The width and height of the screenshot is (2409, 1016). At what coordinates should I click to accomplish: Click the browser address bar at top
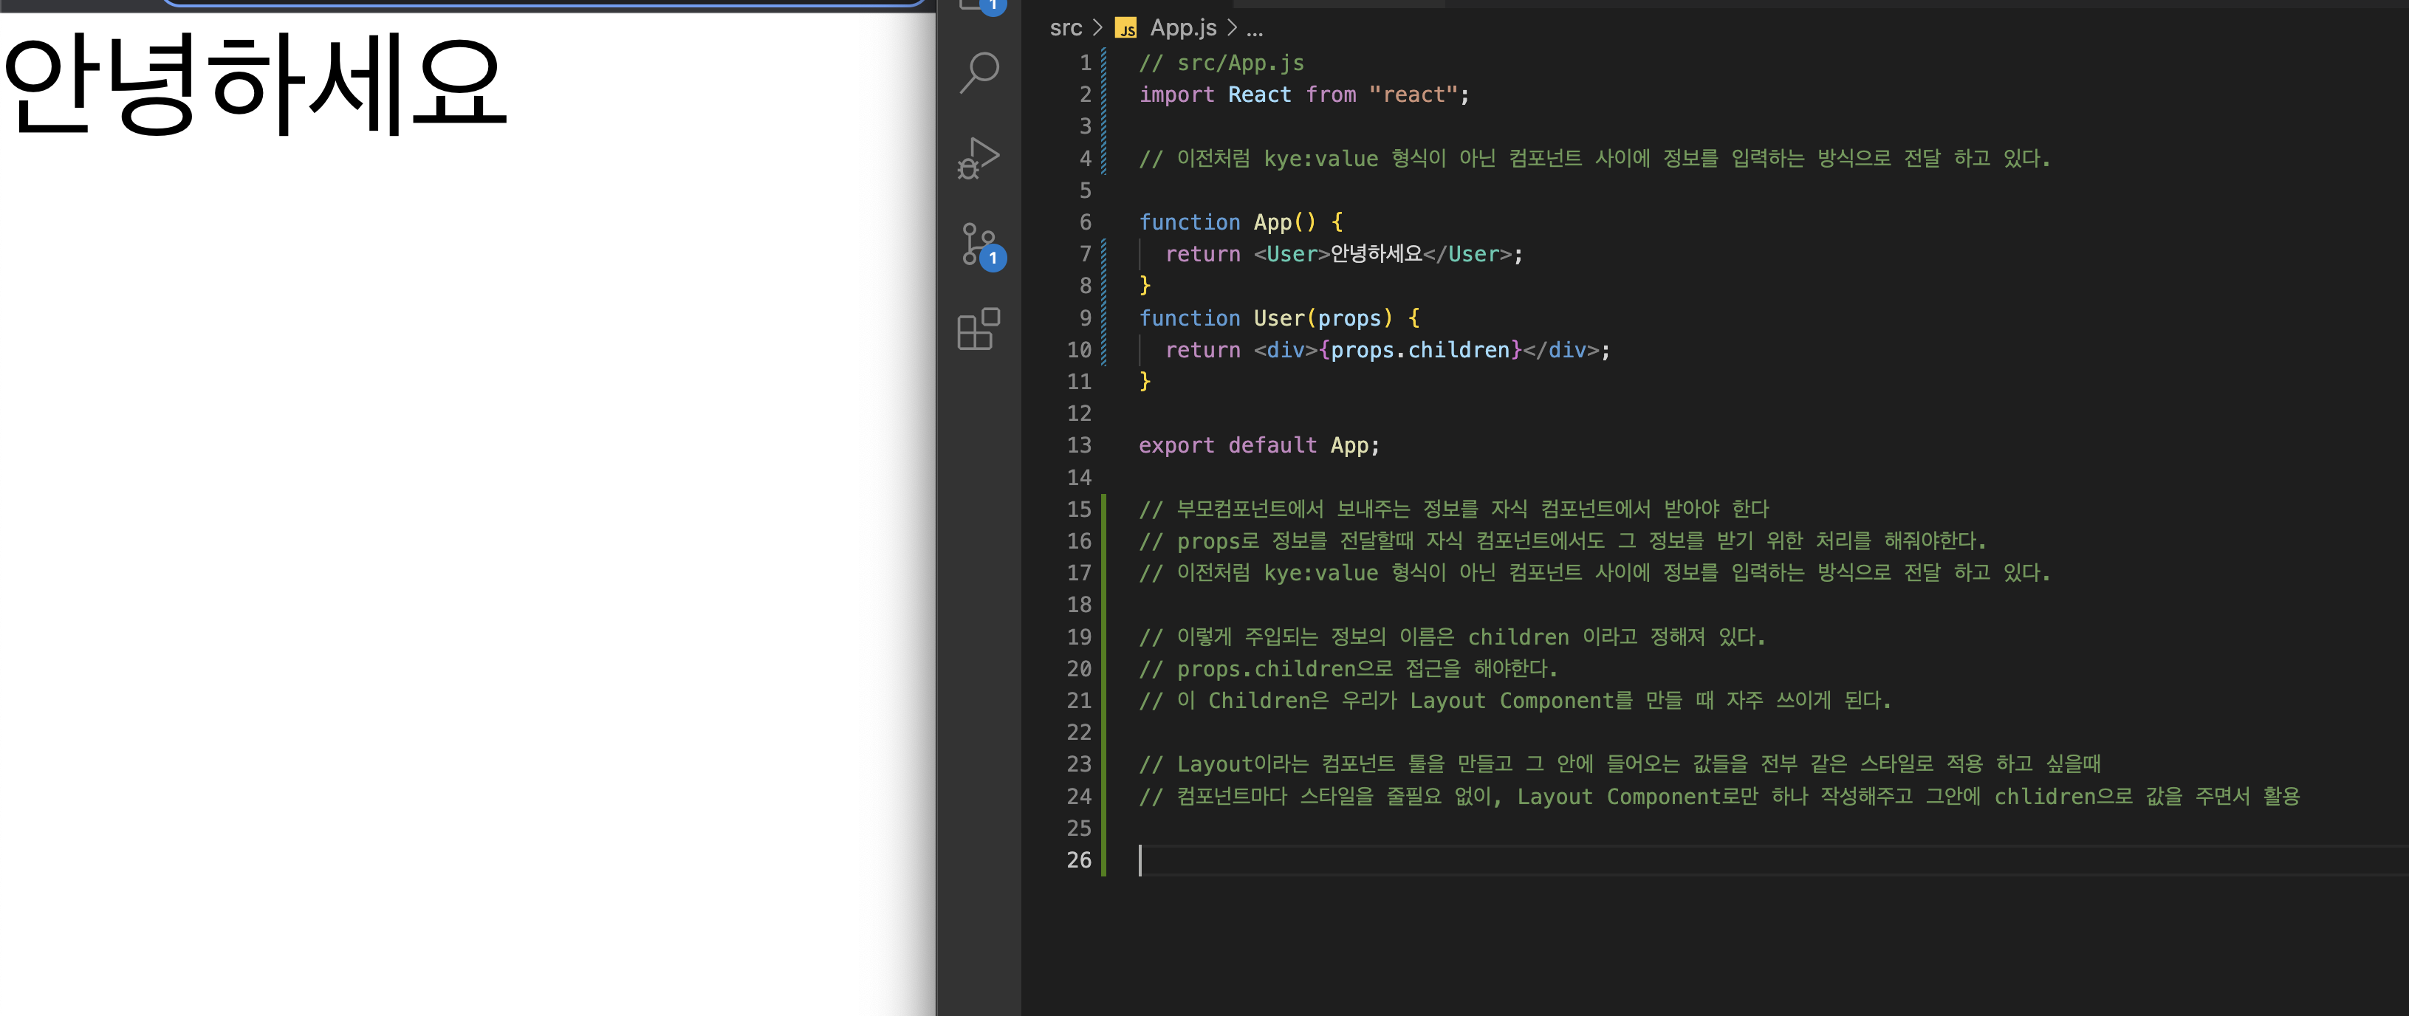pos(542,3)
